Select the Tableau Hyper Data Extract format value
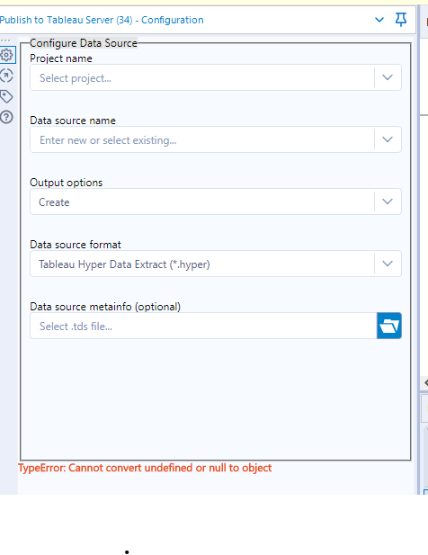Viewport: 428px width, 555px height. (124, 264)
